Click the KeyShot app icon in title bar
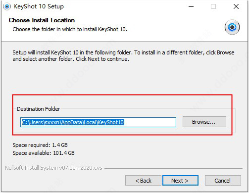 [7, 6]
